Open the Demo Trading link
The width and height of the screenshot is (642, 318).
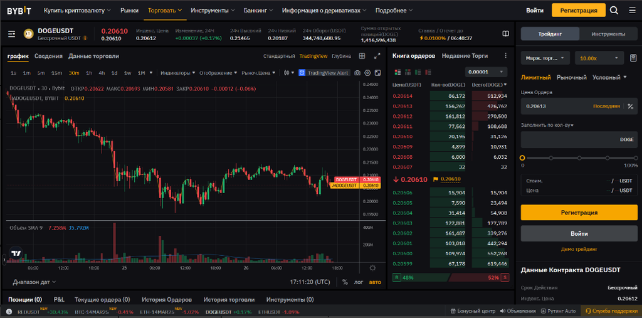click(579, 249)
